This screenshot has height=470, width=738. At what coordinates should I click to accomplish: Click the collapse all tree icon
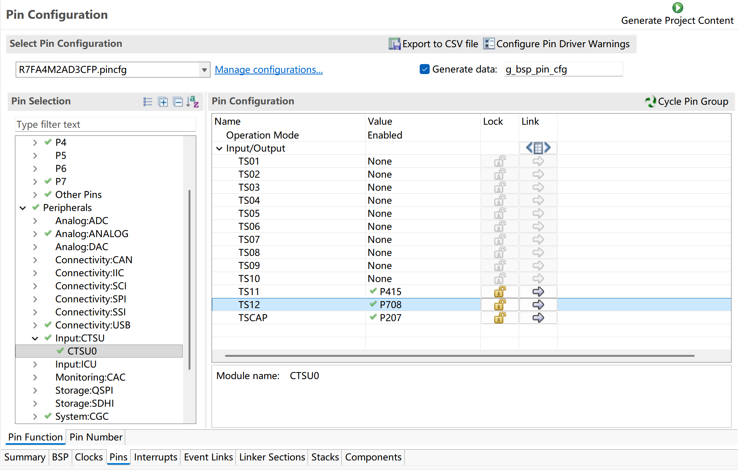[x=178, y=102]
